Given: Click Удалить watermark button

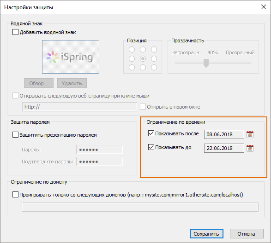Looking at the screenshot, I should [72, 83].
